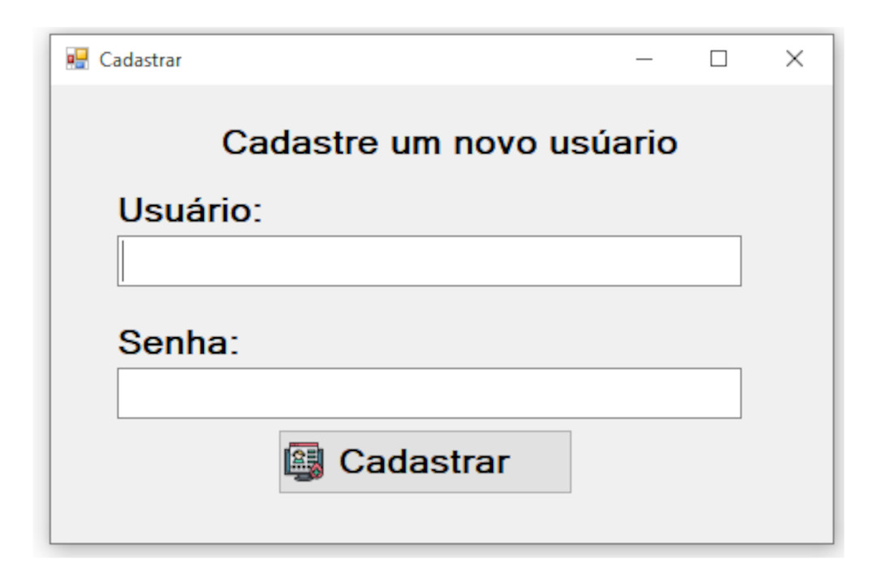
Task: Minimize the Cadastrar window
Action: 644,58
